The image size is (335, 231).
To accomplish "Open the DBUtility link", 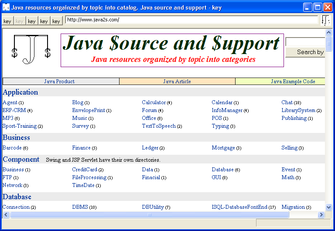I will [x=153, y=207].
